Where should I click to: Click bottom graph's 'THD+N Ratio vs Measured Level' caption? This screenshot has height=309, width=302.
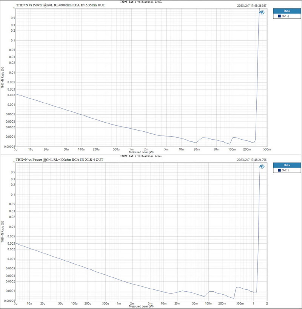(141, 156)
